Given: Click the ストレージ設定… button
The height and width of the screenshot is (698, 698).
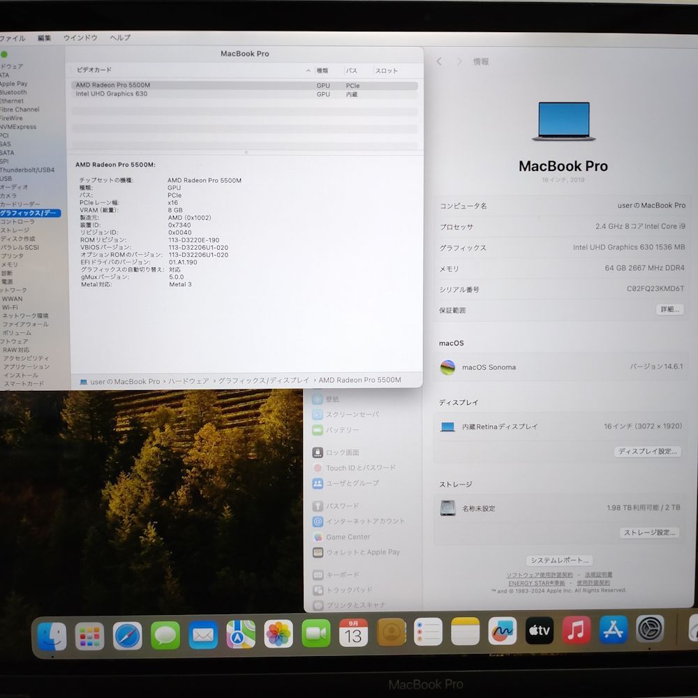Looking at the screenshot, I should point(649,533).
